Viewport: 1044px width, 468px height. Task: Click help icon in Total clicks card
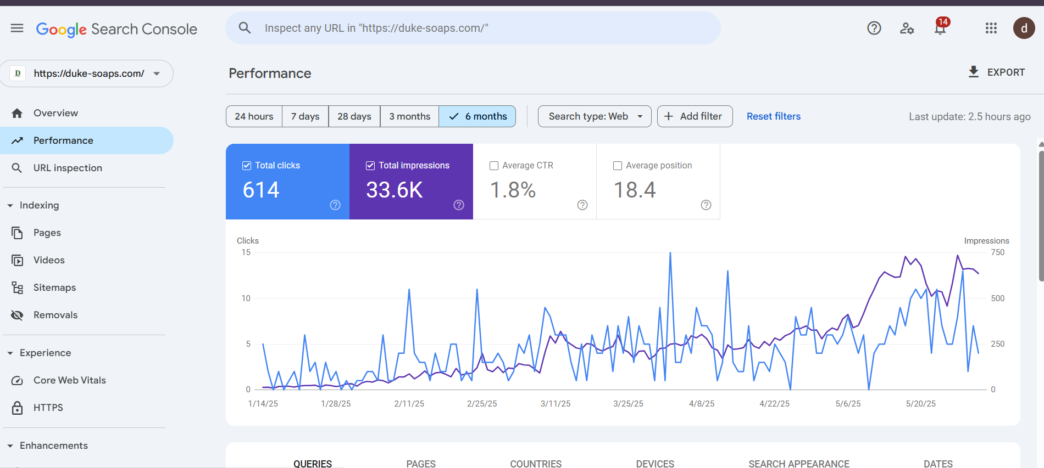335,205
